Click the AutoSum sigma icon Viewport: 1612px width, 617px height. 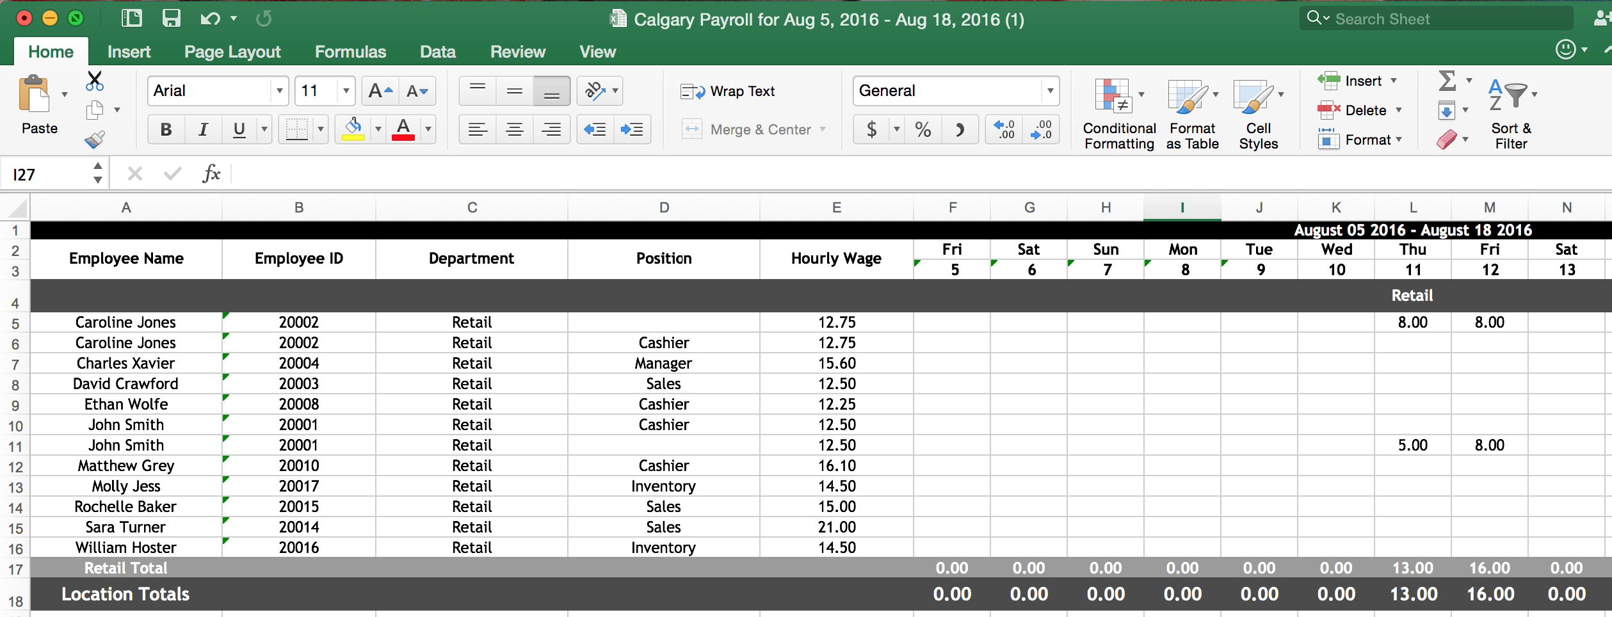[1447, 81]
